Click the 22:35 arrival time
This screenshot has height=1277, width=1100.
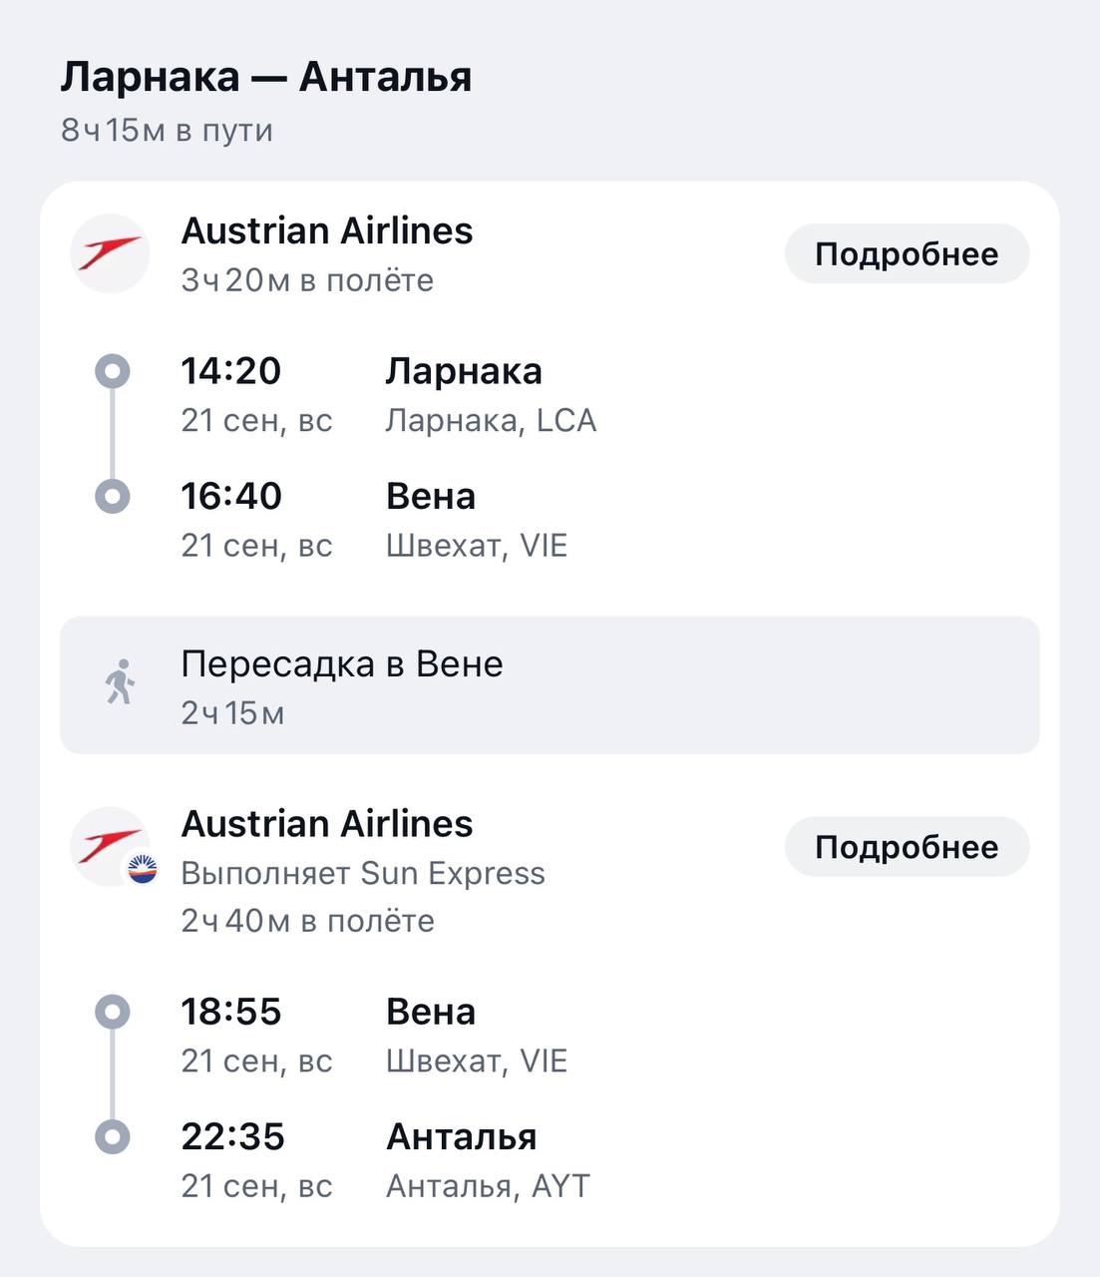coord(233,1136)
